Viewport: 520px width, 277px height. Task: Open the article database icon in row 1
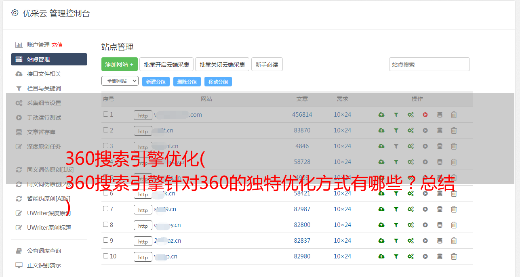[440, 115]
